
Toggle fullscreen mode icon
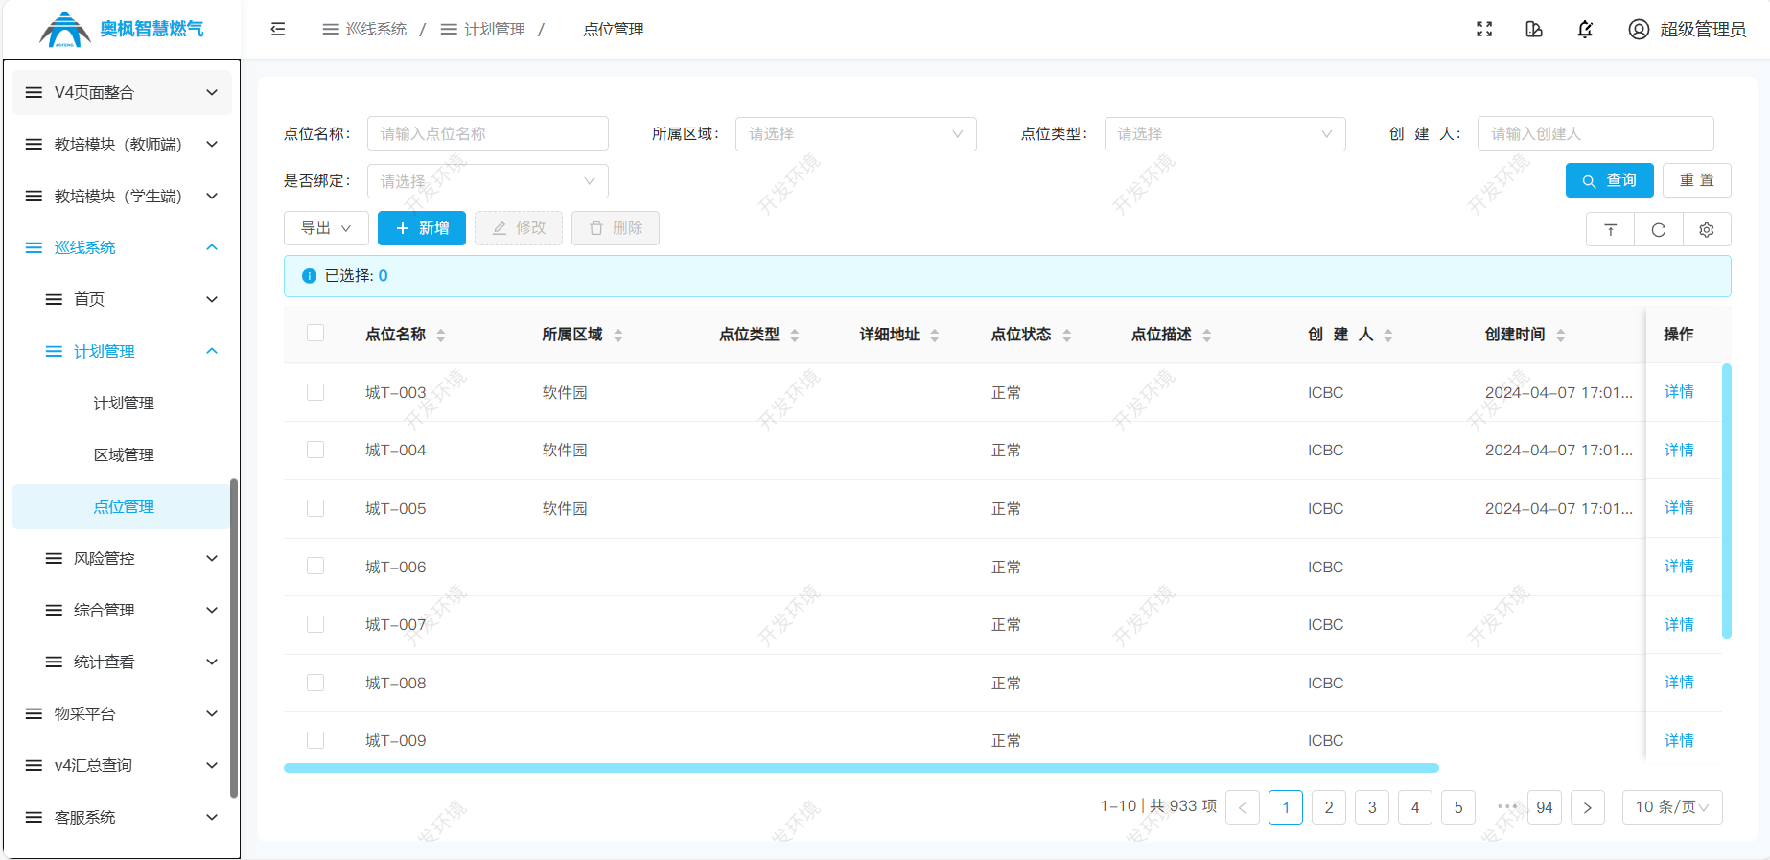(x=1484, y=29)
